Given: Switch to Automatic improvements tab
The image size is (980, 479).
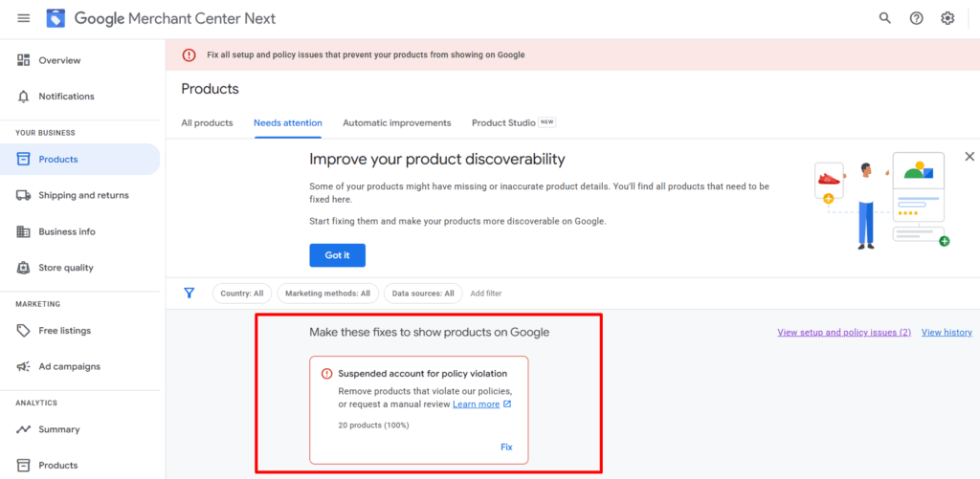Looking at the screenshot, I should [x=397, y=123].
